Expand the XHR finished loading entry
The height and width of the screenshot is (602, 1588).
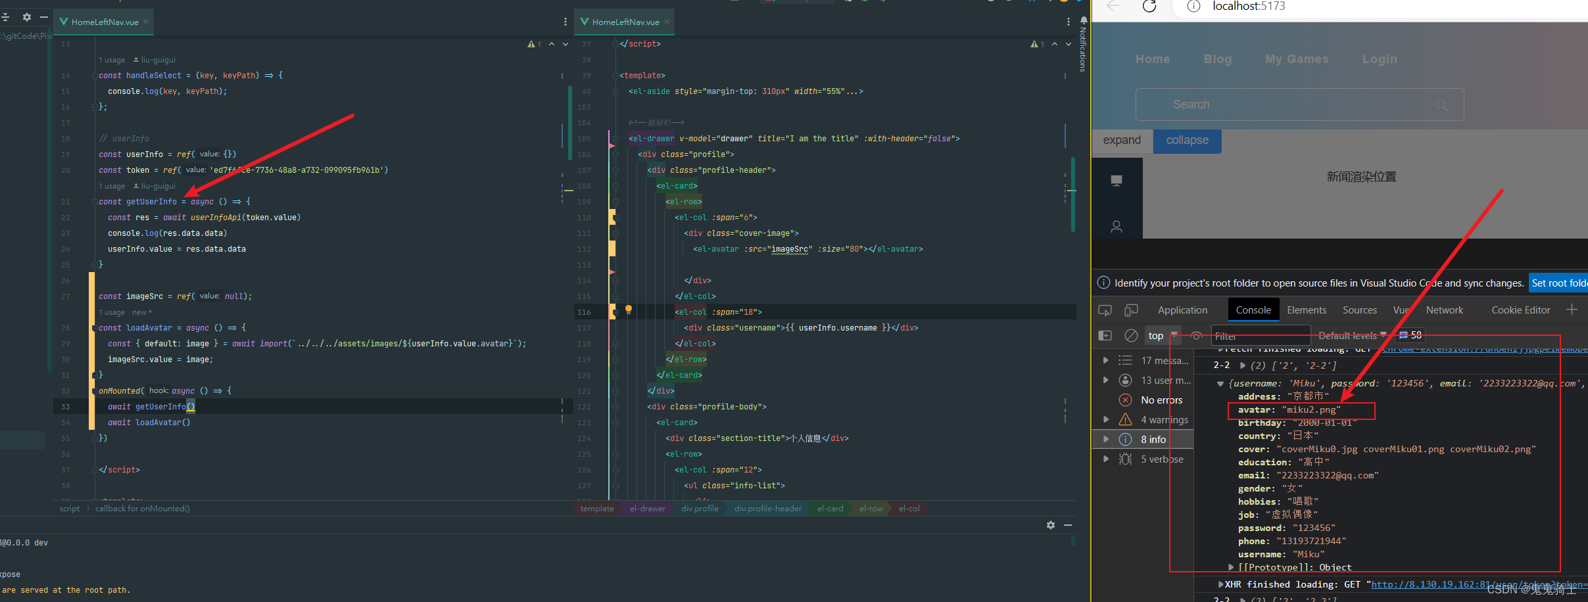coord(1220,584)
